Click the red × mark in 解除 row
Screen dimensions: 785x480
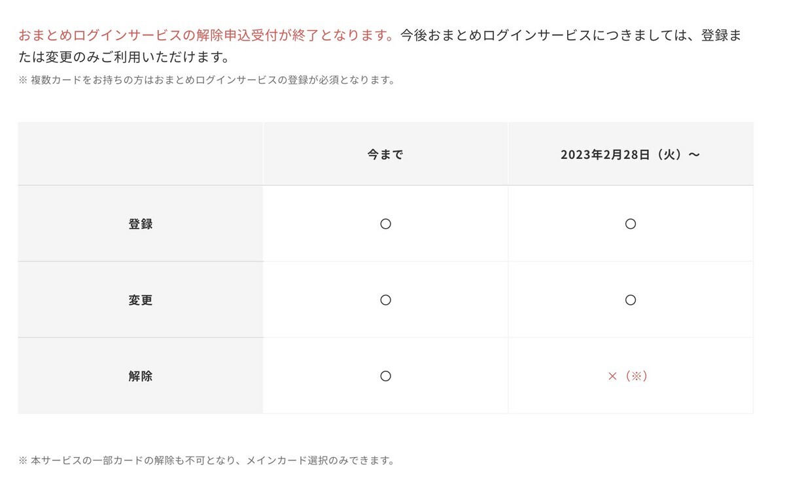pyautogui.click(x=613, y=376)
